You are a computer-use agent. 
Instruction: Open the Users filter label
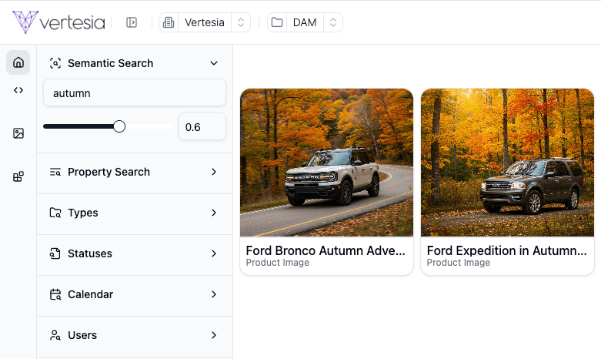pos(82,335)
